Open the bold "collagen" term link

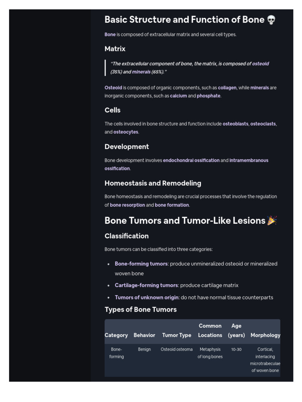click(227, 88)
